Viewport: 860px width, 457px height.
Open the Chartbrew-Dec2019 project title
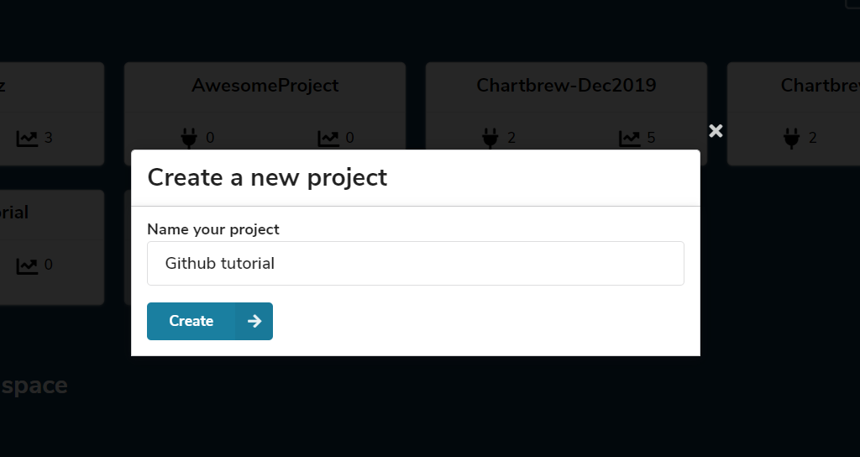pyautogui.click(x=566, y=86)
